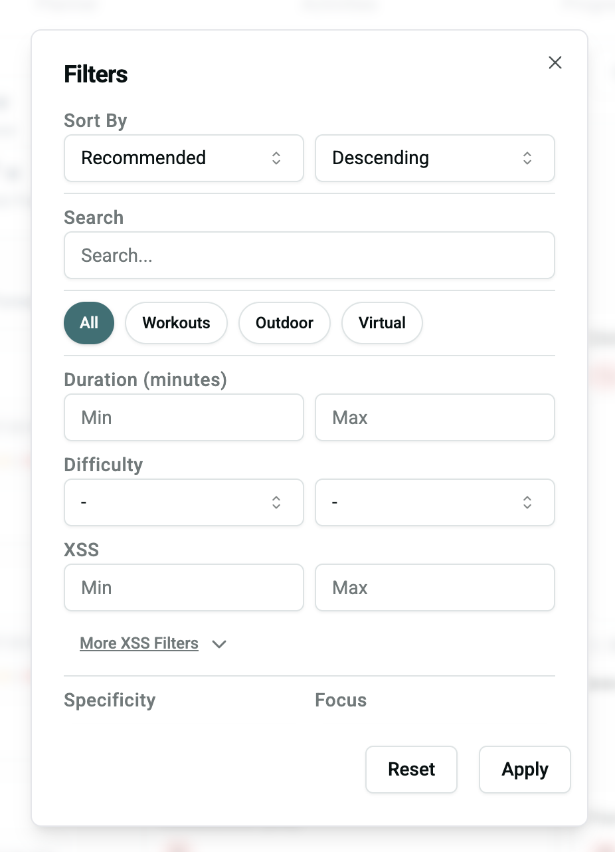Select the Virtual filter chip
615x852 pixels.
382,323
